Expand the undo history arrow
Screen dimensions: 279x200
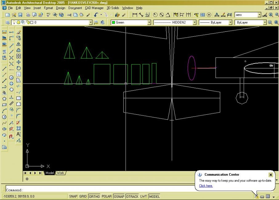click(101, 15)
